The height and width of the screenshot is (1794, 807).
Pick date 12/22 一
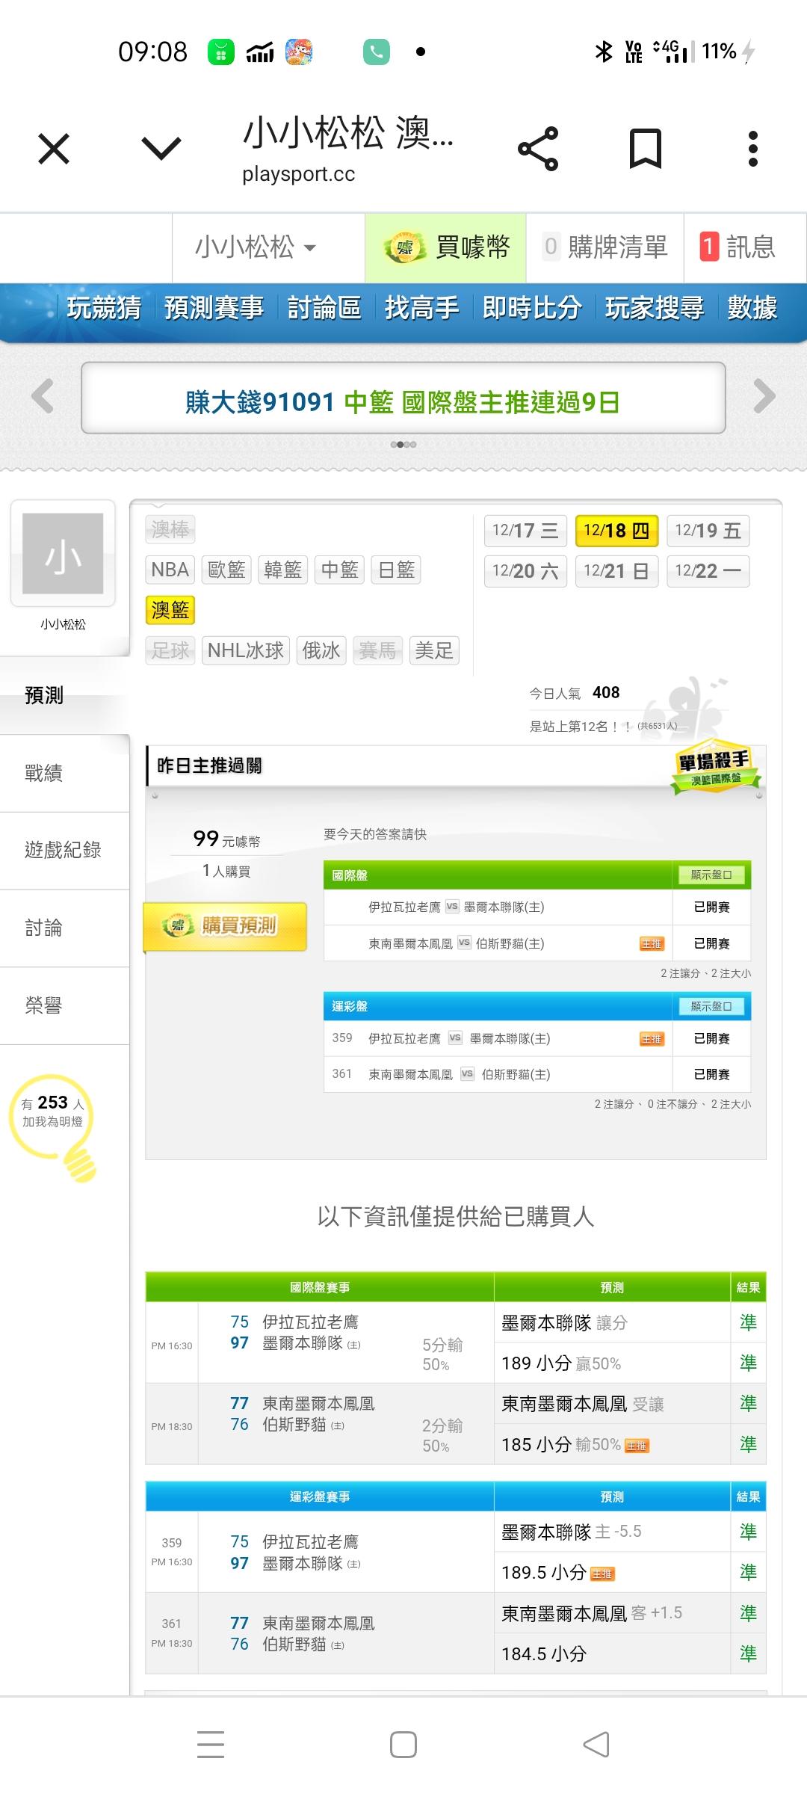coord(708,571)
